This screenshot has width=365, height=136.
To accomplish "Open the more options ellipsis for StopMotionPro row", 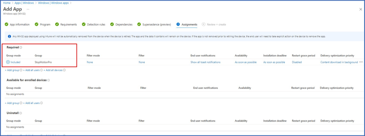I will point(361,62).
